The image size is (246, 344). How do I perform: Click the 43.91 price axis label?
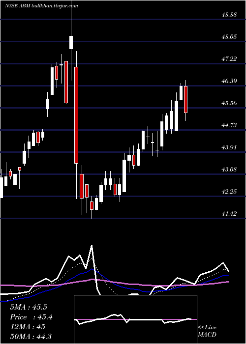pos(229,147)
